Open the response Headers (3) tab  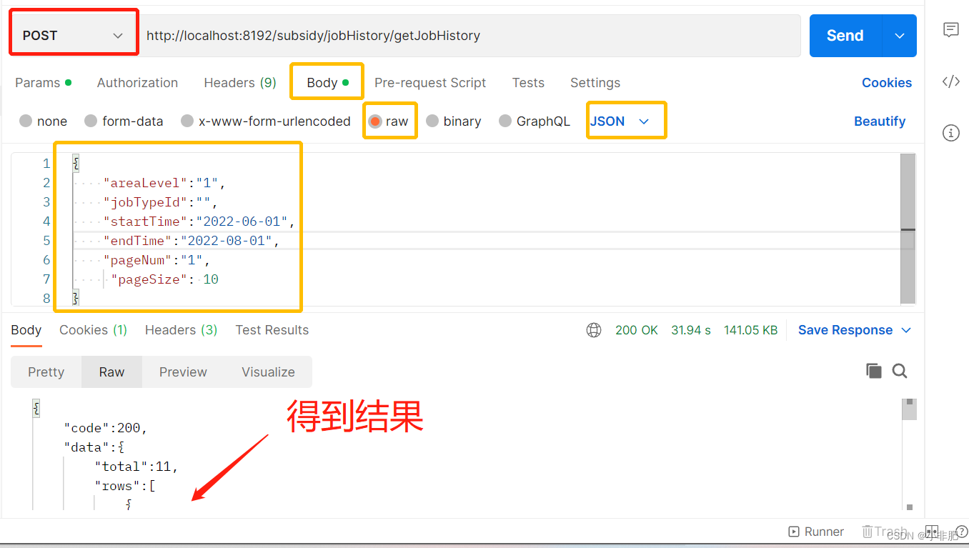(x=181, y=330)
